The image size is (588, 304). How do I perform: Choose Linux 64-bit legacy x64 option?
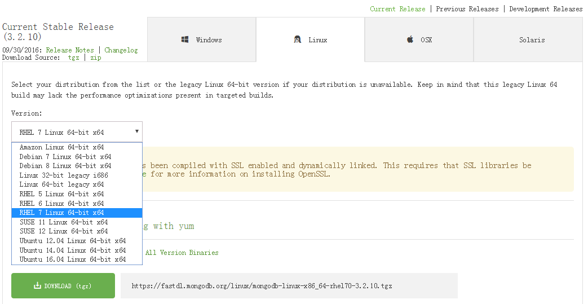(x=77, y=184)
